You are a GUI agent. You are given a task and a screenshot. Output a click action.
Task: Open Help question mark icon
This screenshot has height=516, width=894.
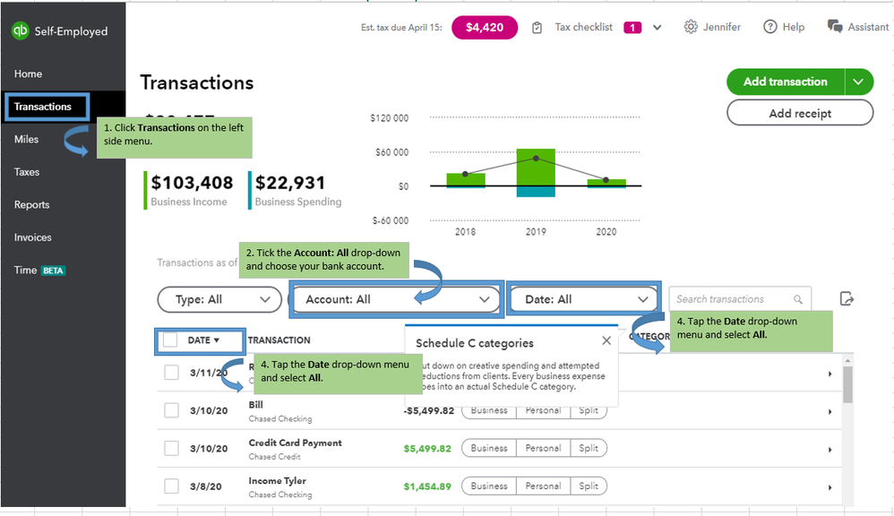click(x=770, y=27)
